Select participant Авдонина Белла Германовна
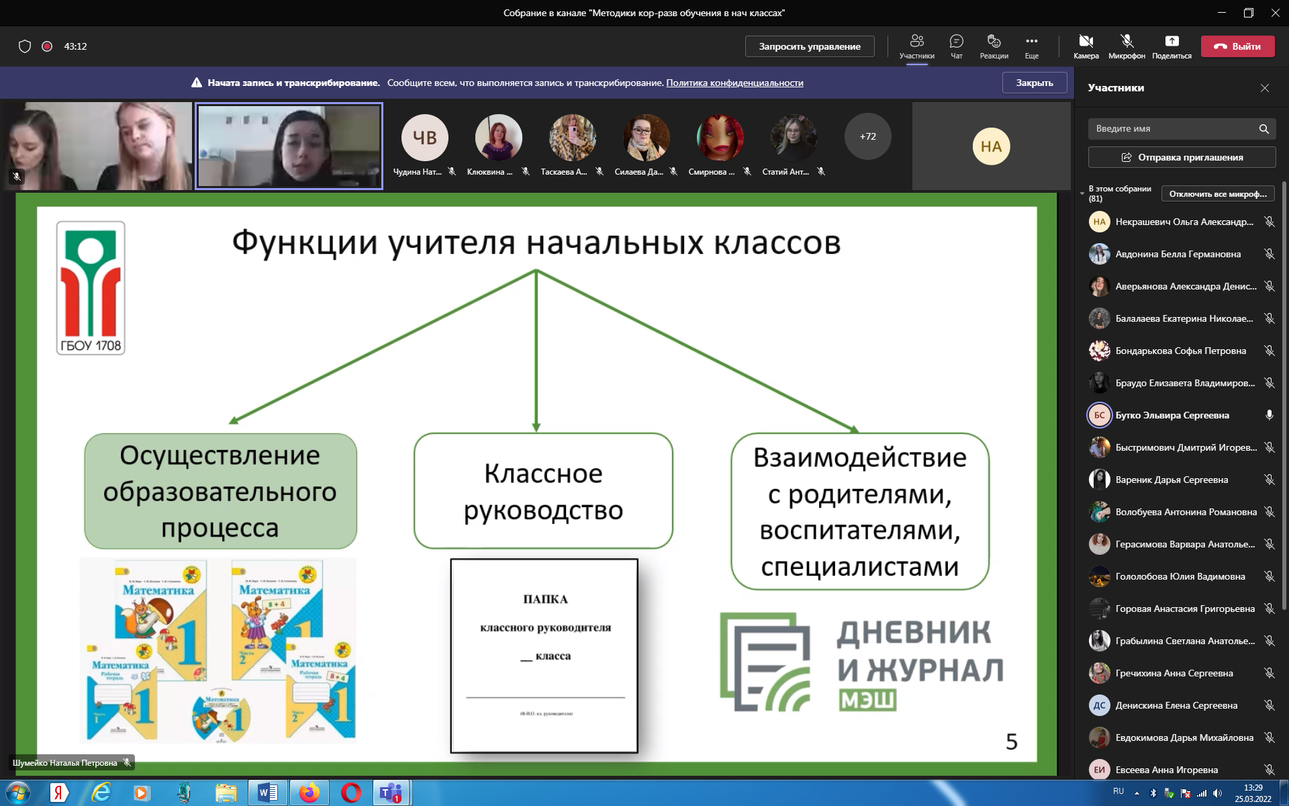 [1178, 254]
